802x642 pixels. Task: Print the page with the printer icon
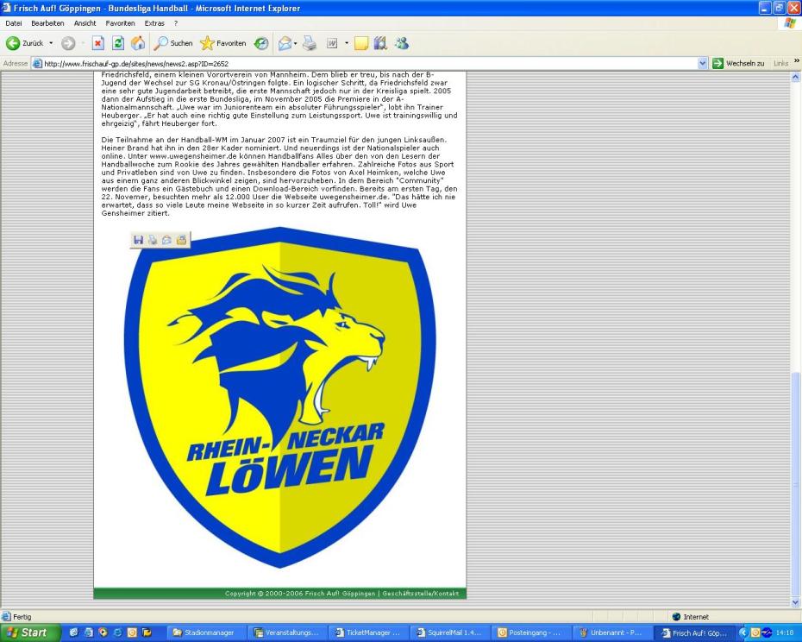[x=310, y=43]
